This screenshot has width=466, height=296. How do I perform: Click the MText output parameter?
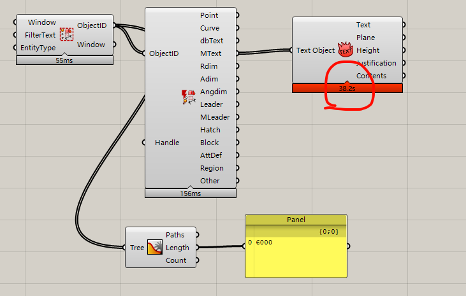[x=211, y=53]
